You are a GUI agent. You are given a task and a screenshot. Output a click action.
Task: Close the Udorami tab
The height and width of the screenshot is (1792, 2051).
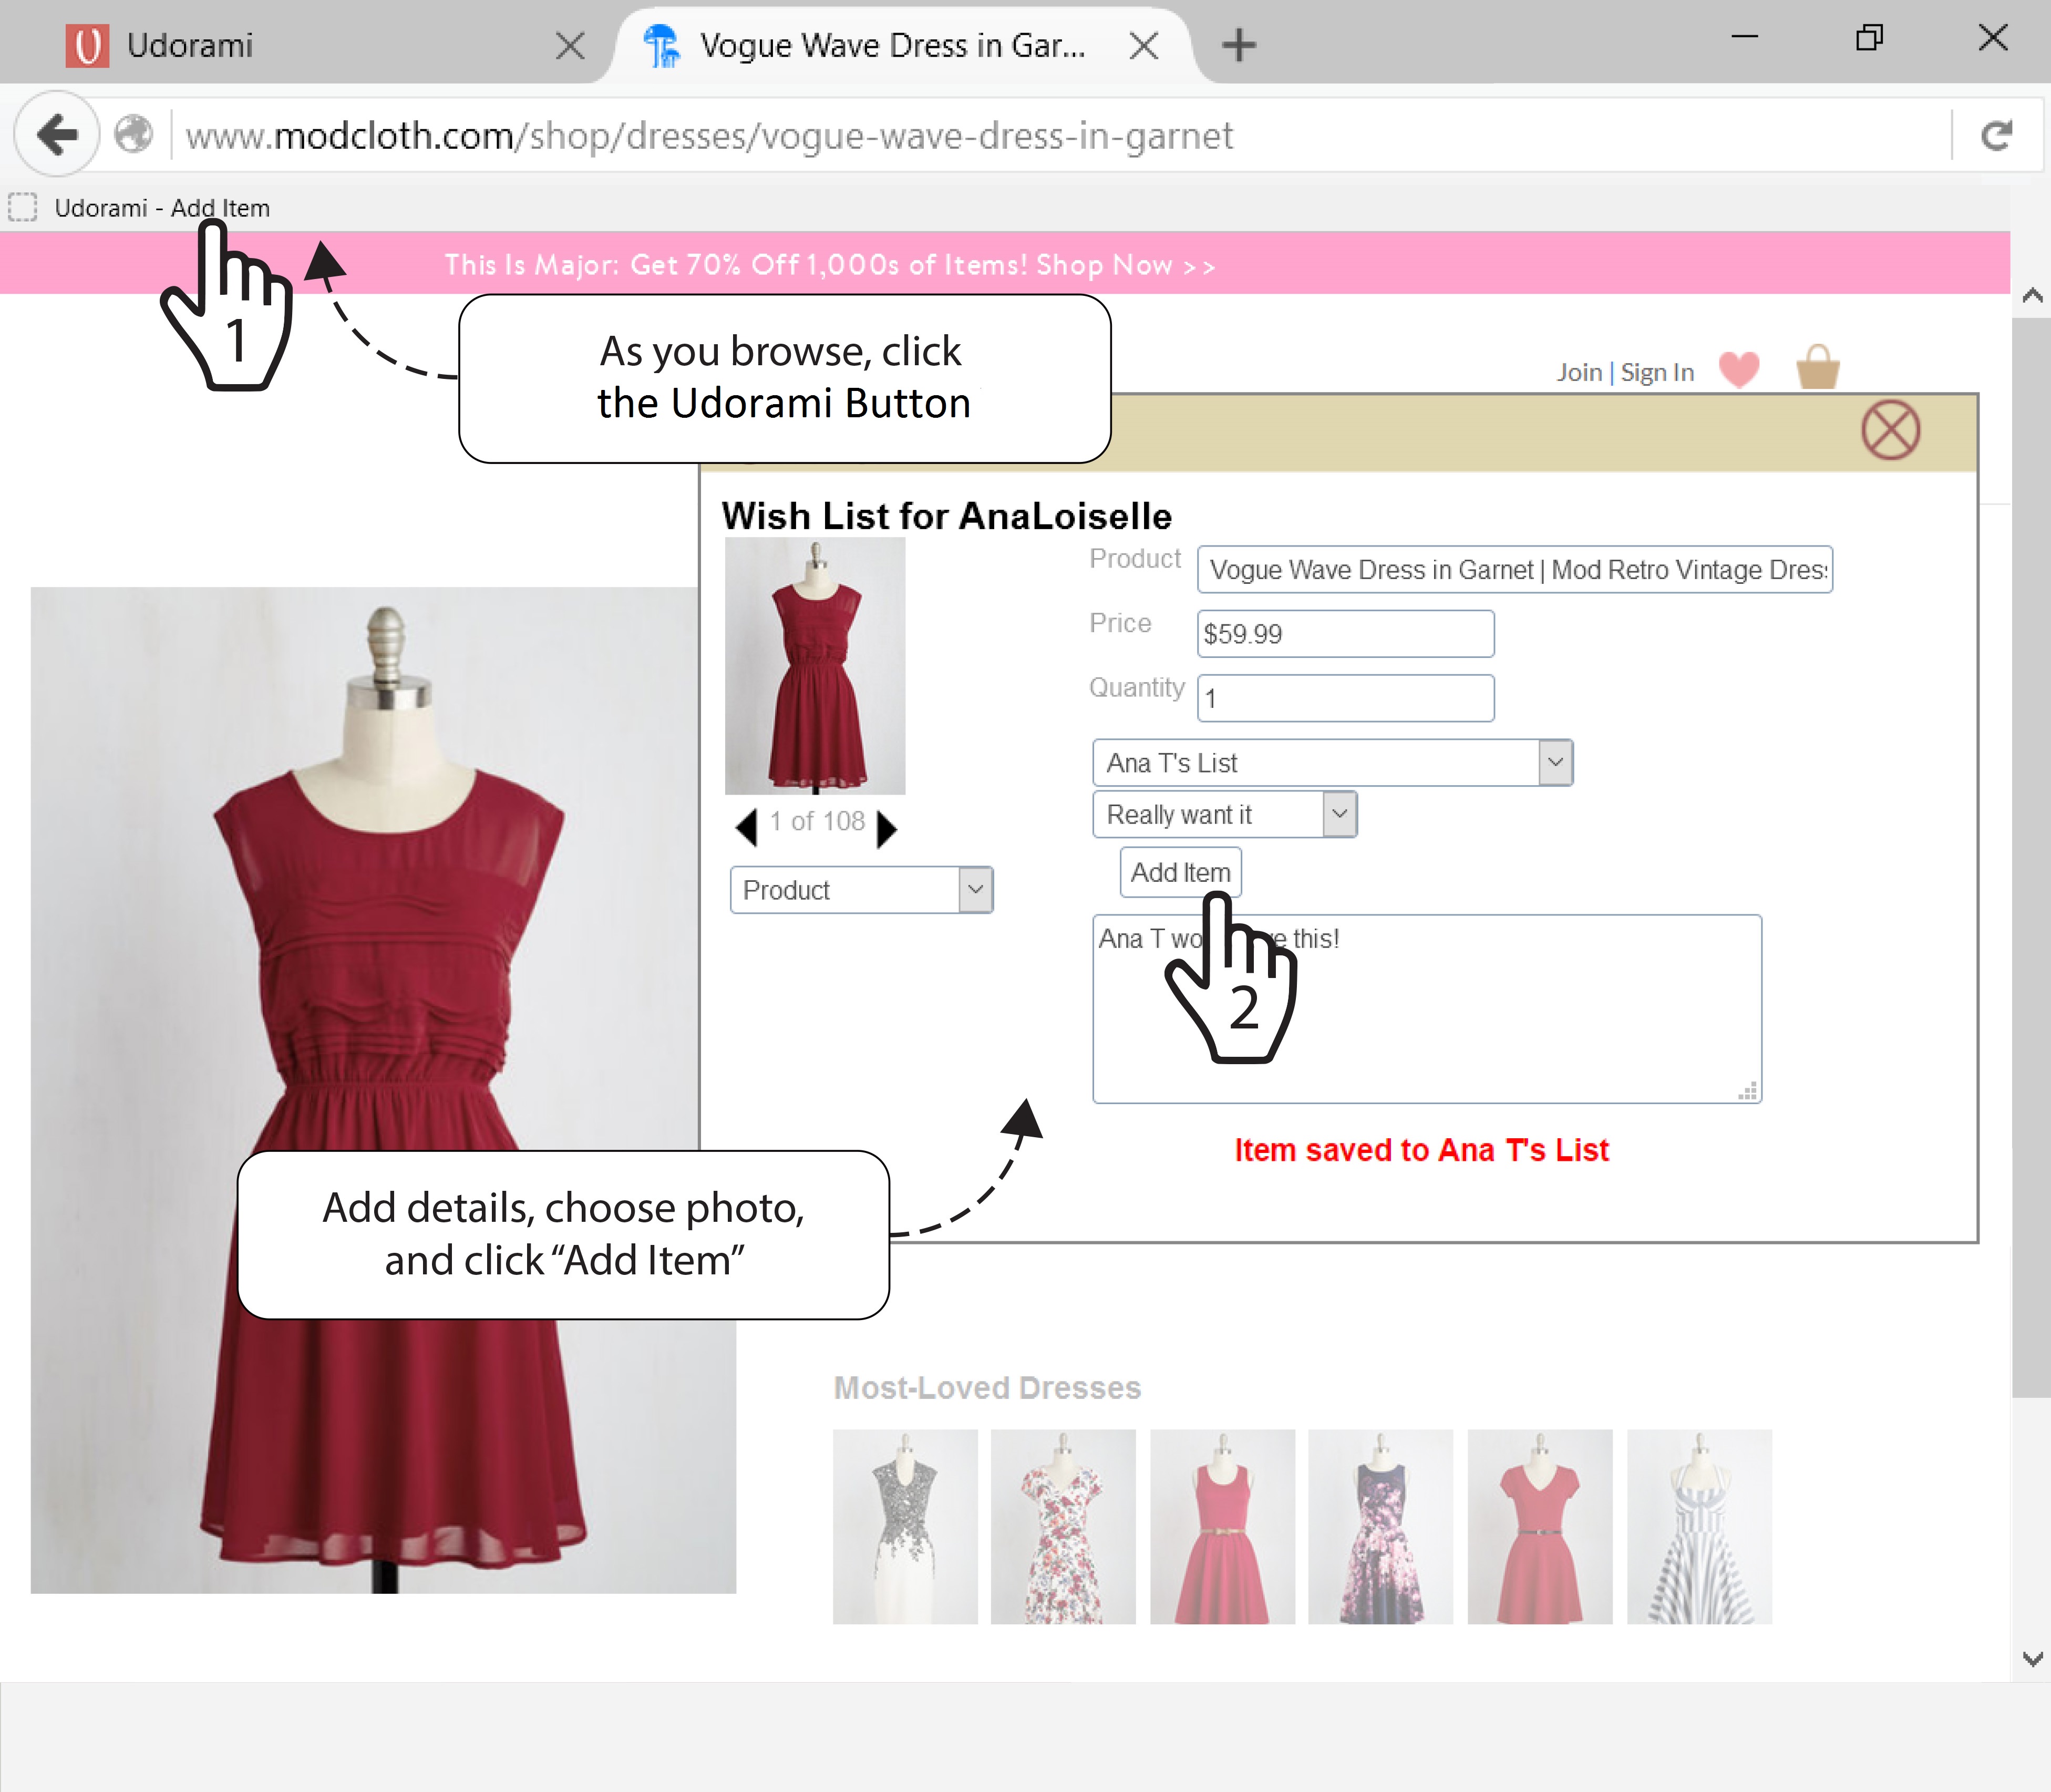pos(570,45)
